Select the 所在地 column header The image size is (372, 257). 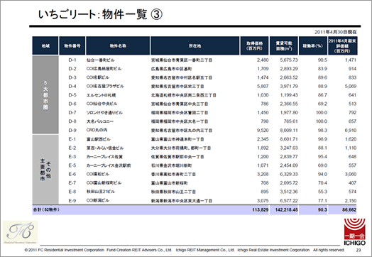click(195, 46)
